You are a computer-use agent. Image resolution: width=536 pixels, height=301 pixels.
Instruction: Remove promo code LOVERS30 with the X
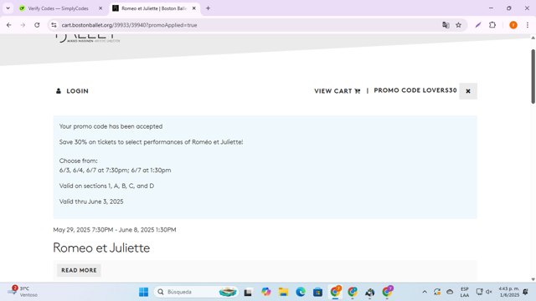468,91
